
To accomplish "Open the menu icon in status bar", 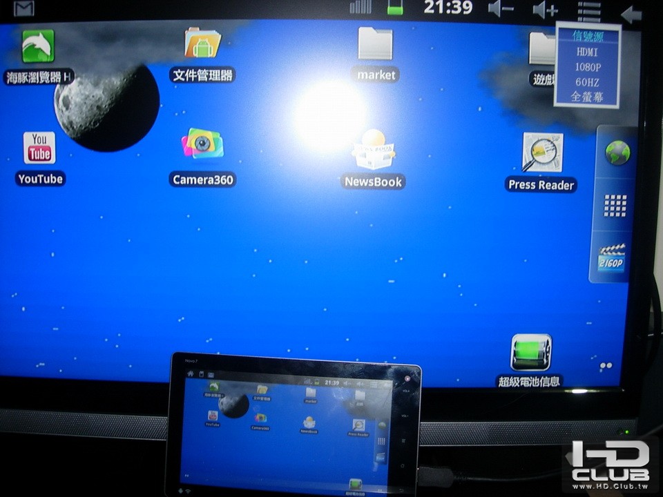I will (x=589, y=12).
